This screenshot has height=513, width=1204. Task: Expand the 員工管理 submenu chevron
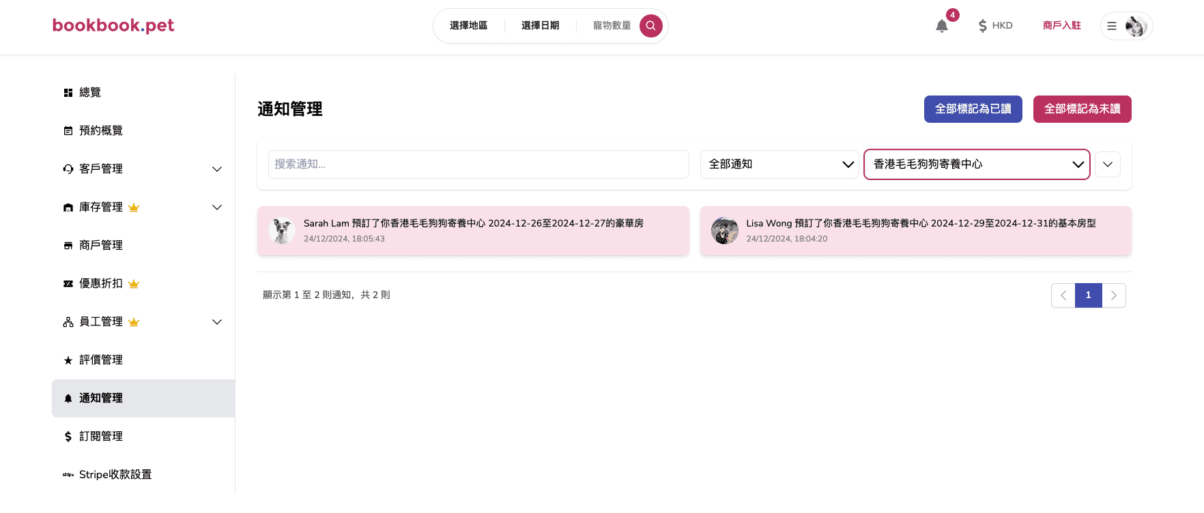point(217,322)
